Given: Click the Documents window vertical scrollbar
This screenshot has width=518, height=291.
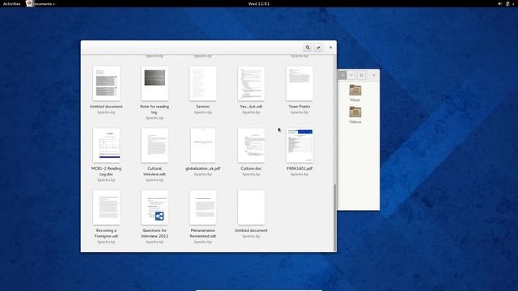Looking at the screenshot, I should click(x=334, y=217).
